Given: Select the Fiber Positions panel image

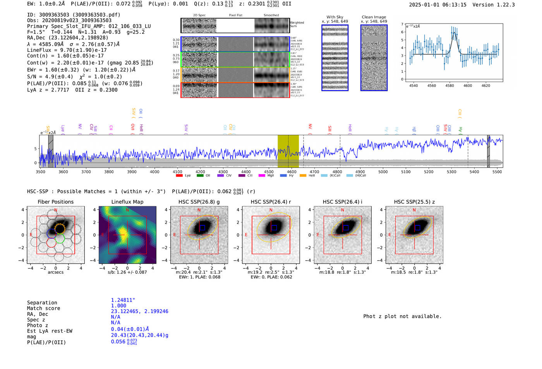Looking at the screenshot, I should pyautogui.click(x=56, y=235).
